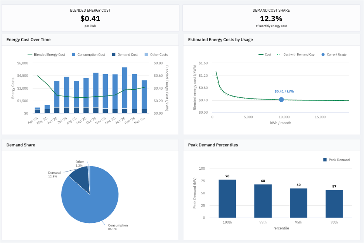Select the Demand pie slice
364x243 pixels.
(81, 178)
